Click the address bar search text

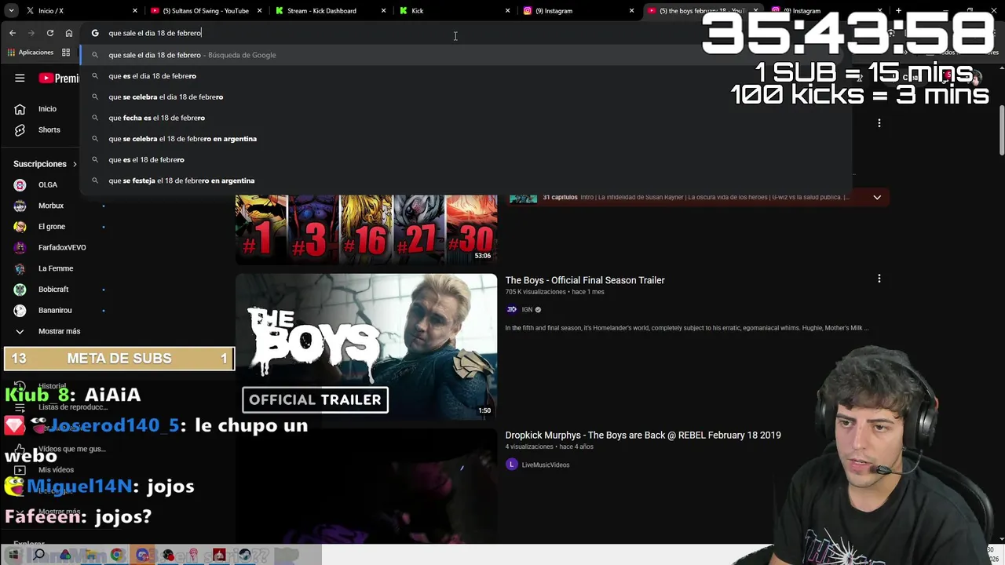click(155, 33)
